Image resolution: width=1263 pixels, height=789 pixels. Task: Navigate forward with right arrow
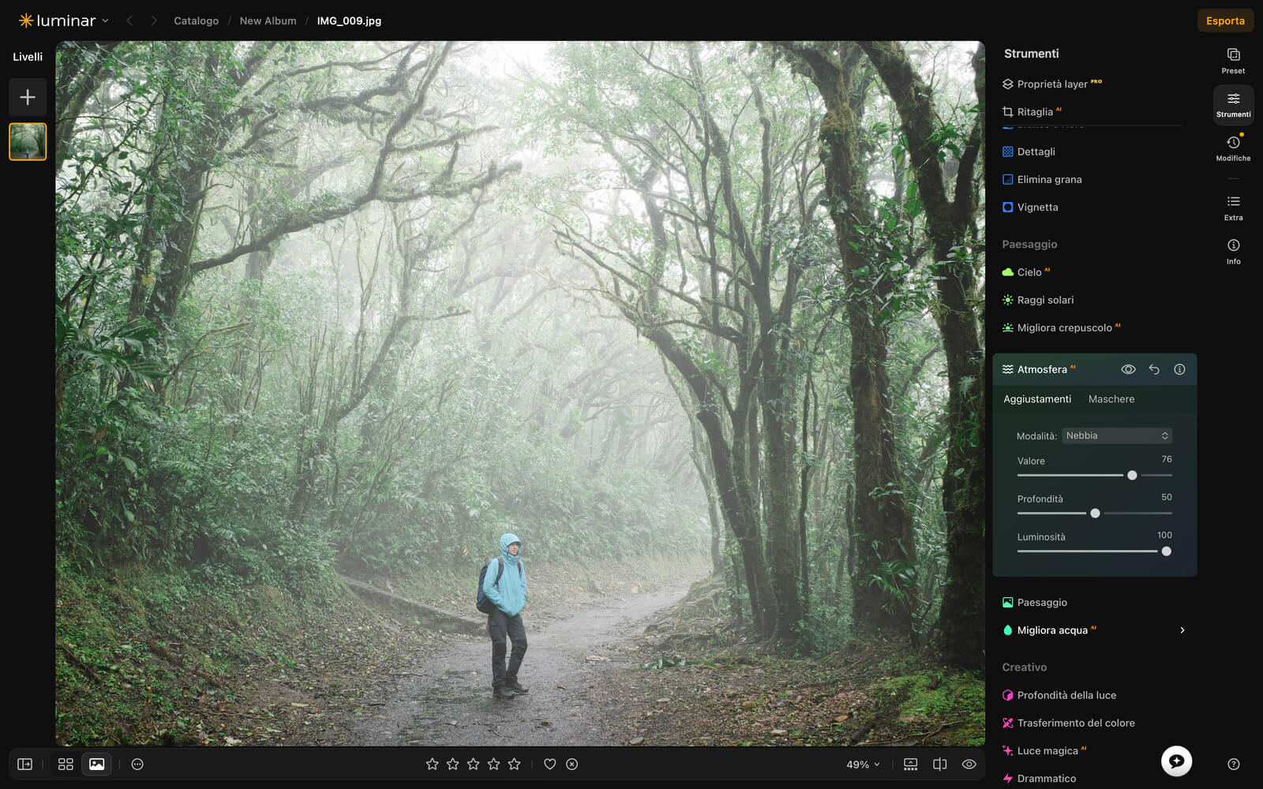tap(154, 21)
